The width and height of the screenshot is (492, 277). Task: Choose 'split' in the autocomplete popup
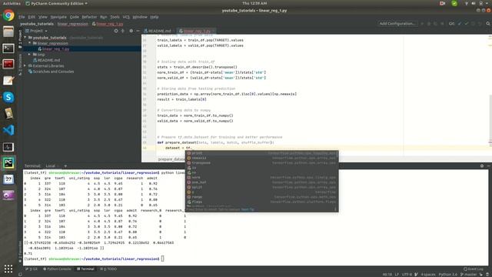pos(261,187)
